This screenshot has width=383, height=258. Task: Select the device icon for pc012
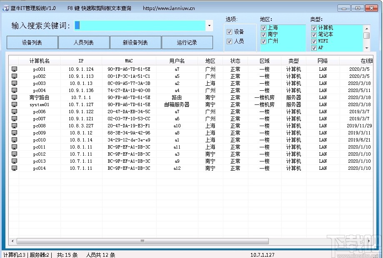(14, 154)
